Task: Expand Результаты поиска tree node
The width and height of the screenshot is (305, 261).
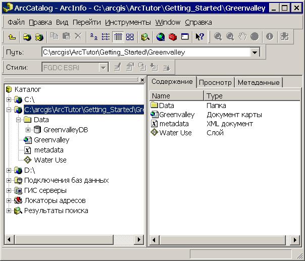Action: click(x=9, y=211)
